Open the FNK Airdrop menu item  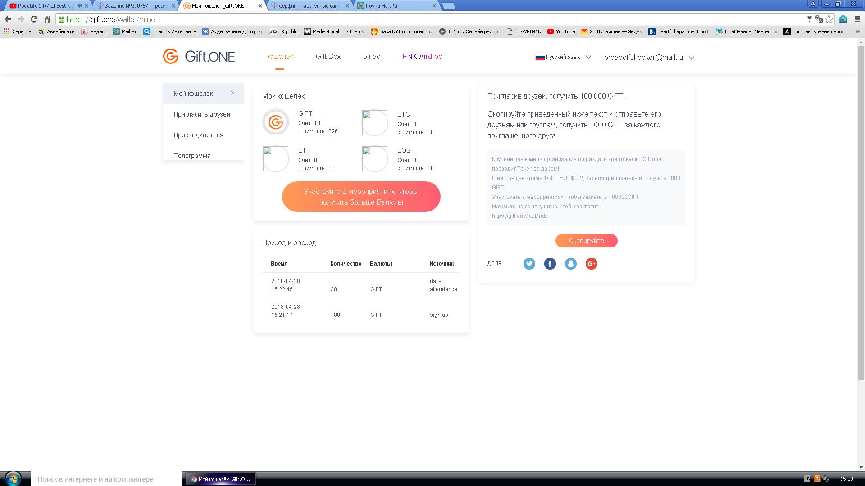point(422,57)
